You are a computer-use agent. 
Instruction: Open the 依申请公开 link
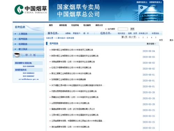(143, 33)
